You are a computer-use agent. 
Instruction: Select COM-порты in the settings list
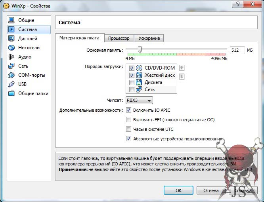coord(29,75)
